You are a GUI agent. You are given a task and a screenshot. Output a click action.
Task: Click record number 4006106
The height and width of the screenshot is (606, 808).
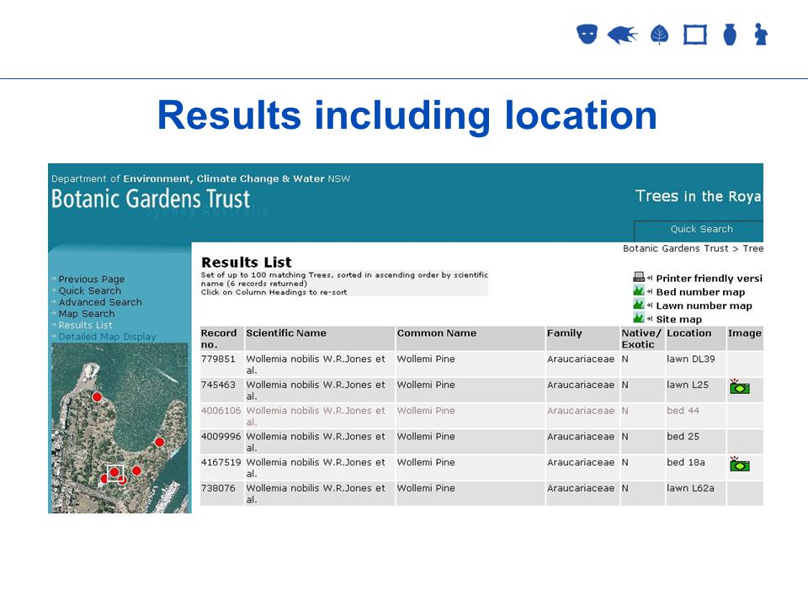click(x=221, y=410)
